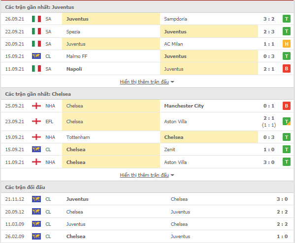Click the red B badge for Manchester City match
295x243 pixels.
[287, 106]
